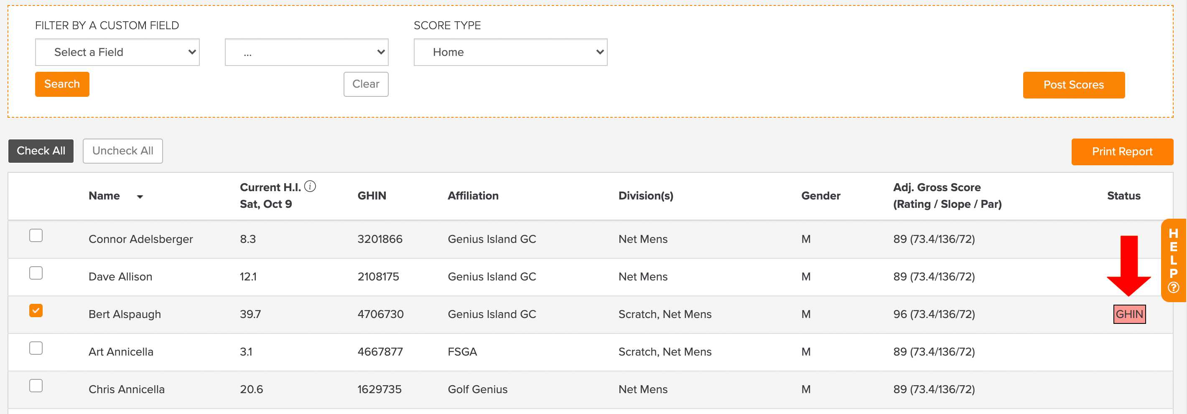
Task: Click the Print Report button
Action: tap(1122, 152)
